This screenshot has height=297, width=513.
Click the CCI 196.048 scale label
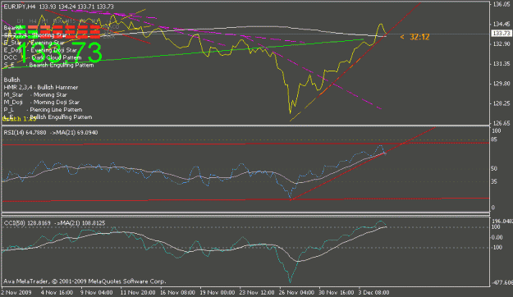[x=502, y=222]
